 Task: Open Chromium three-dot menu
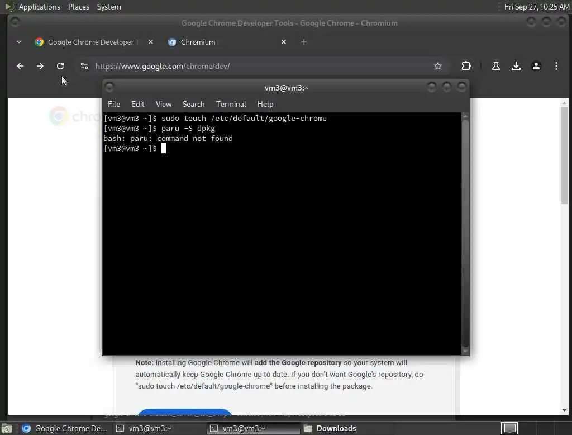pos(556,66)
